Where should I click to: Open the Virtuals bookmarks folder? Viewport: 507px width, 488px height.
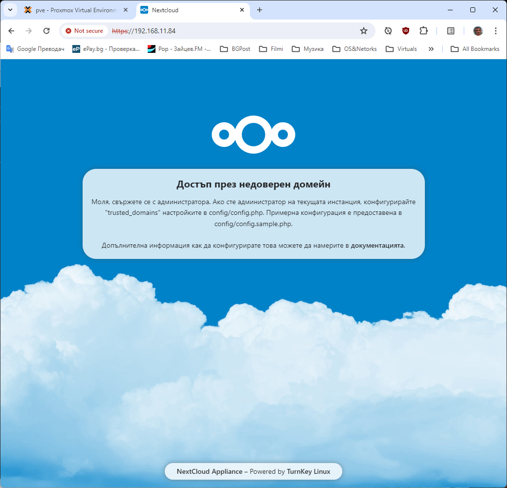click(401, 49)
